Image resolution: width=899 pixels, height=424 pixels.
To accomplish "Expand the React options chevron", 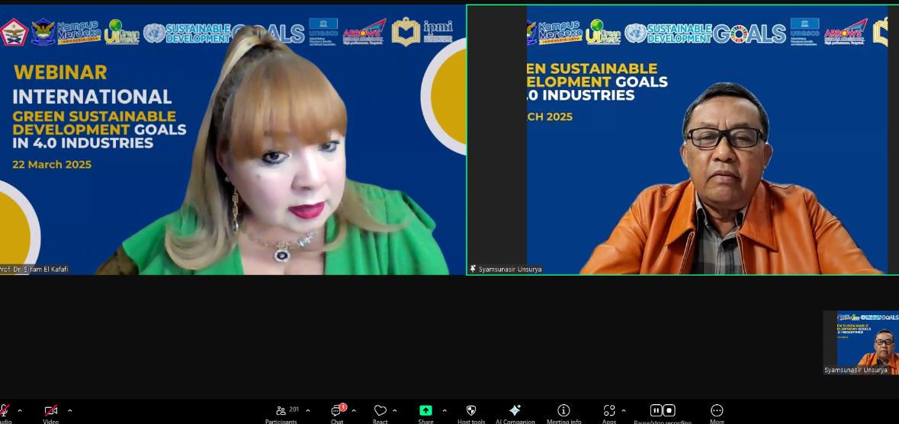I will click(394, 411).
